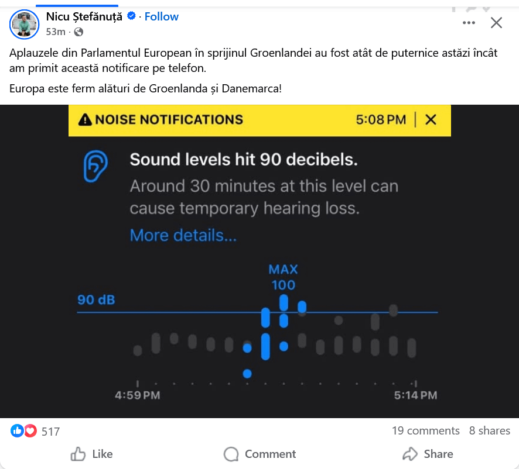Share this post

tap(428, 454)
